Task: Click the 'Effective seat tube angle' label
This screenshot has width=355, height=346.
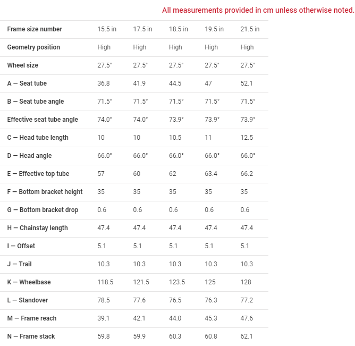Action: tap(43, 120)
